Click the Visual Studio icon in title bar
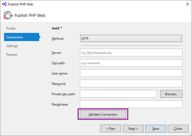 (4, 4)
